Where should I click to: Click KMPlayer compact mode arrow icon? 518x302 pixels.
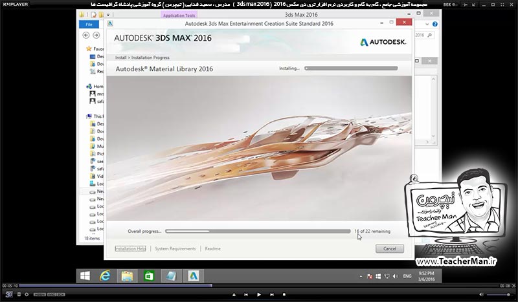pyautogui.click(x=473, y=5)
